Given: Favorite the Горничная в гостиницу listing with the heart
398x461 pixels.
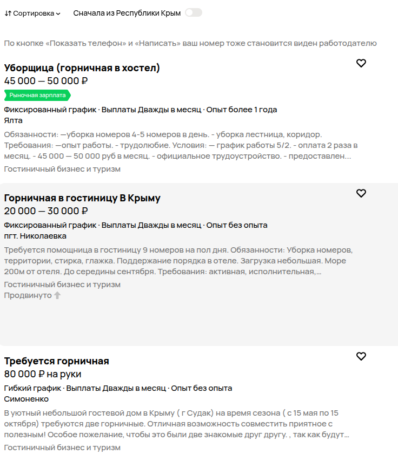Looking at the screenshot, I should [x=361, y=193].
